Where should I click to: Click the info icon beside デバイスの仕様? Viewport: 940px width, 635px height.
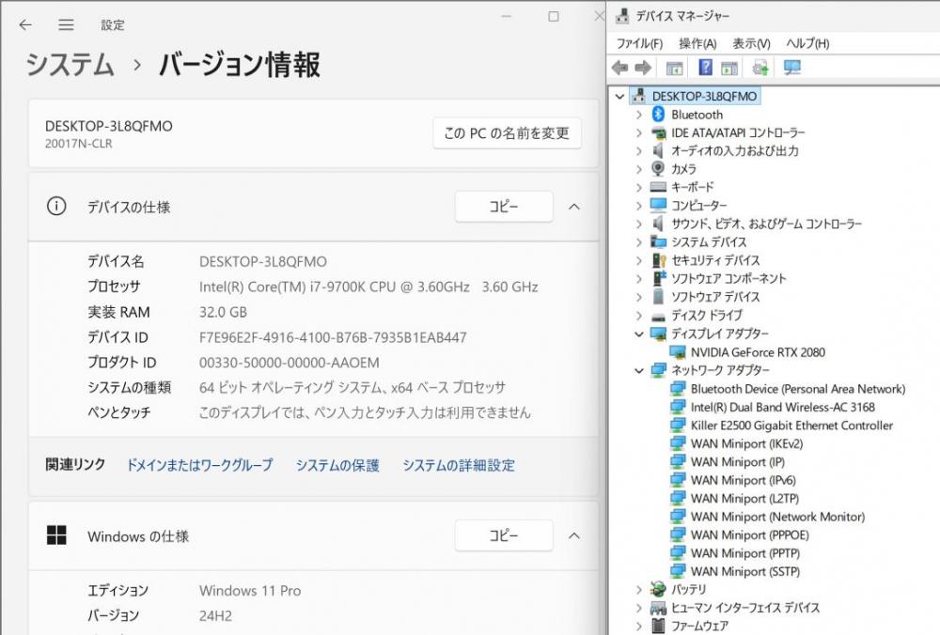[56, 207]
